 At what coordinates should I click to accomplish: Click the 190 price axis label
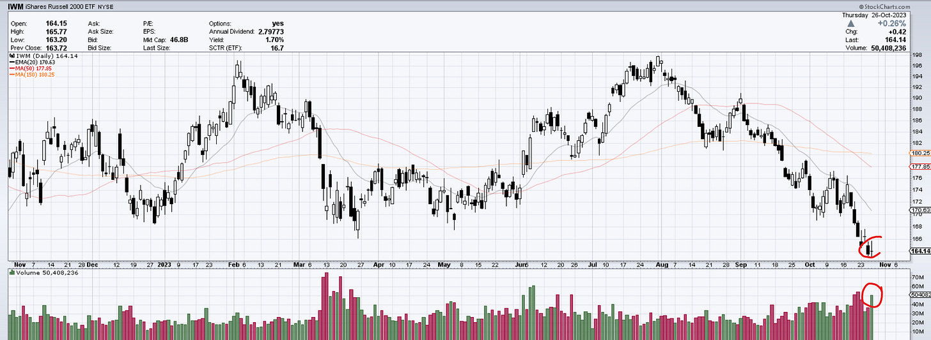(916, 98)
